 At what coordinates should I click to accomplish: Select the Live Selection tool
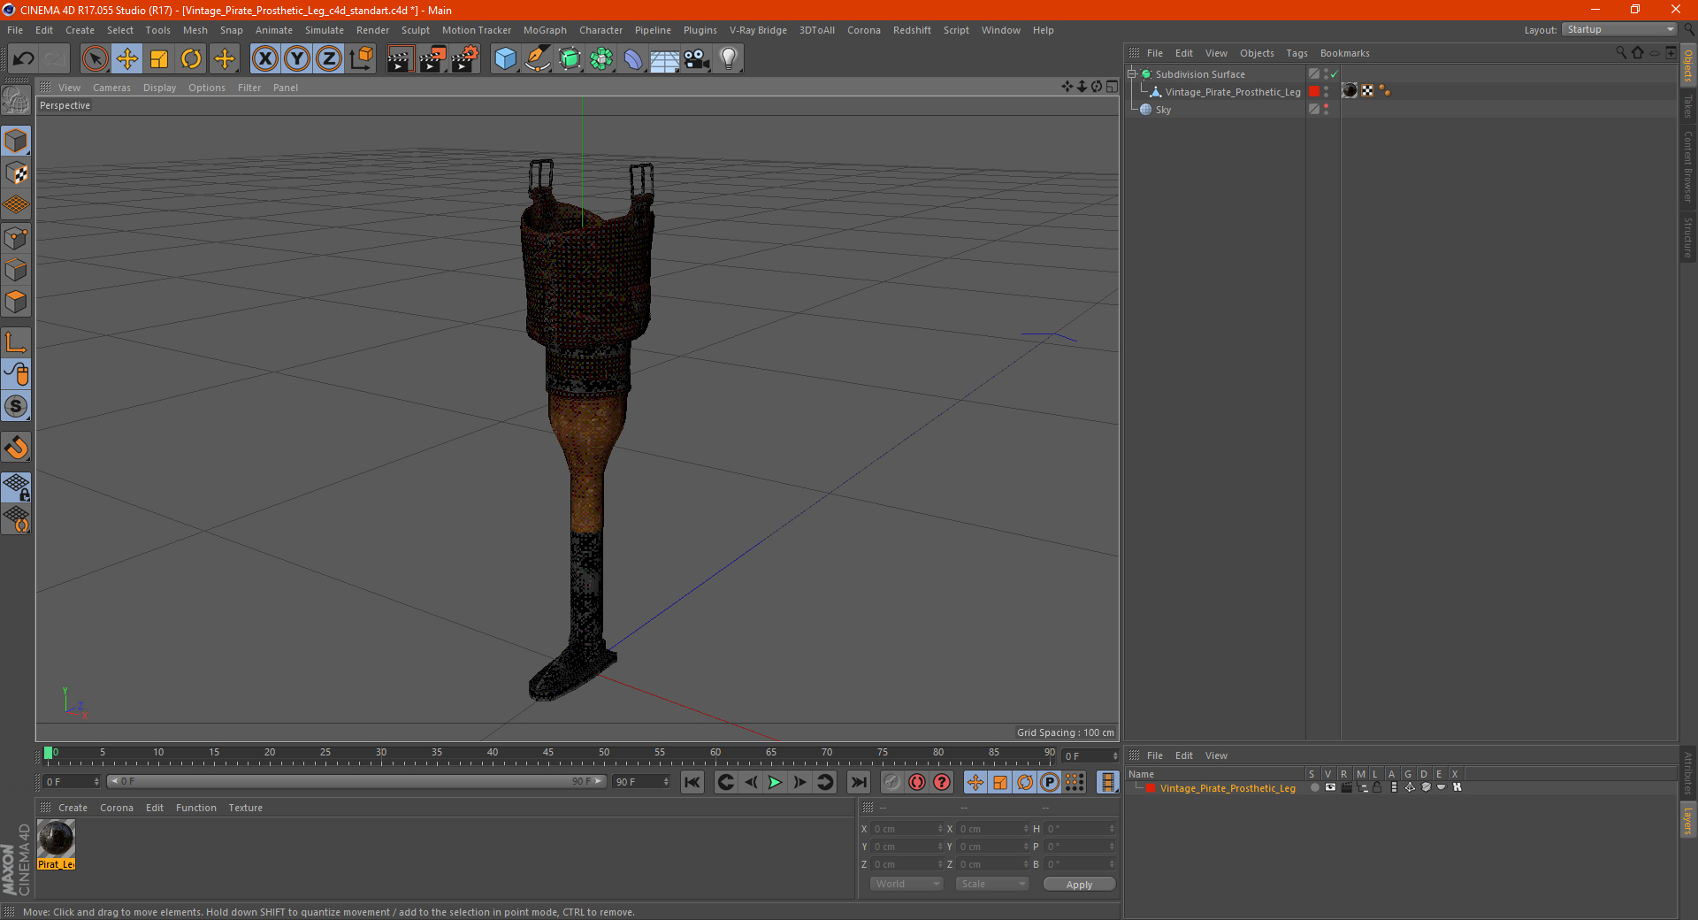[95, 59]
